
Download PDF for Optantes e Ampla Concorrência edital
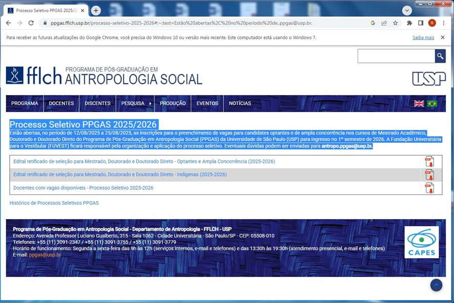point(429,162)
